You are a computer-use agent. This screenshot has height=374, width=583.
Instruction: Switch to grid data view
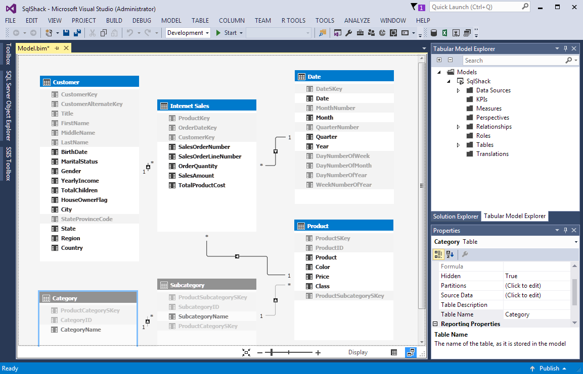pos(394,352)
